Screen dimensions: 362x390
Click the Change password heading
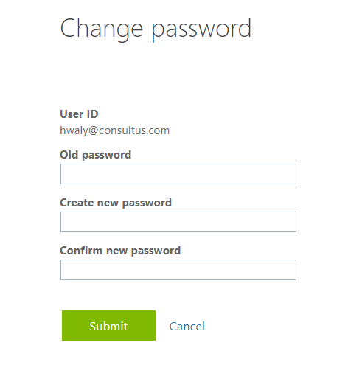156,29
